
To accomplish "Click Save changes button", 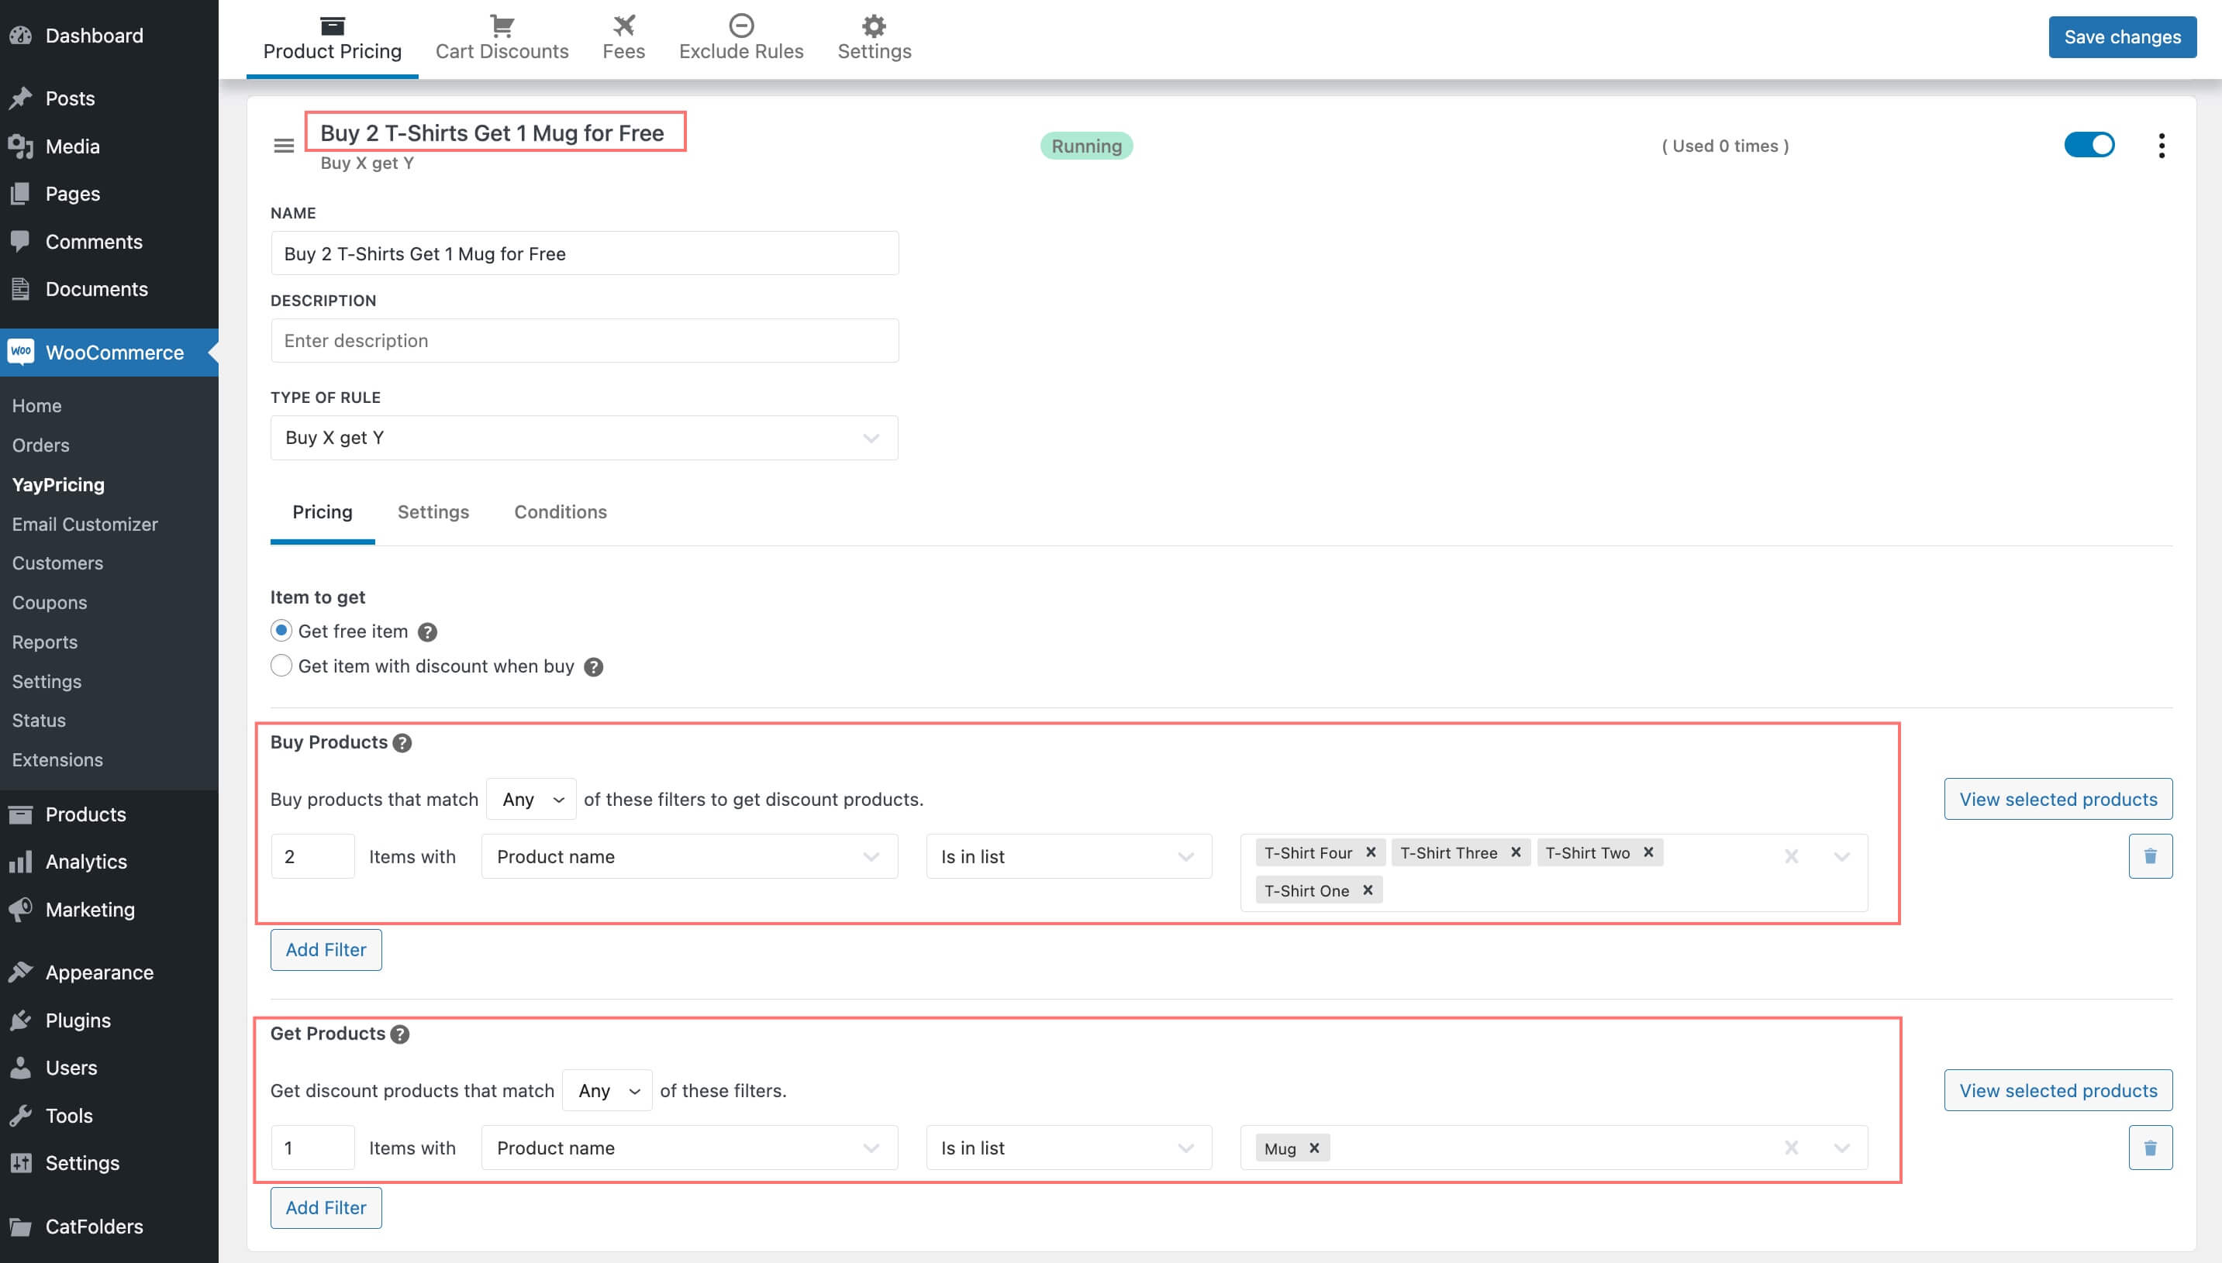I will click(x=2123, y=36).
